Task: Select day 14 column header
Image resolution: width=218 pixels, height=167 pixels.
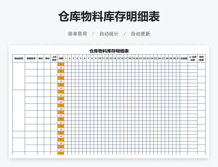Action: (114, 58)
